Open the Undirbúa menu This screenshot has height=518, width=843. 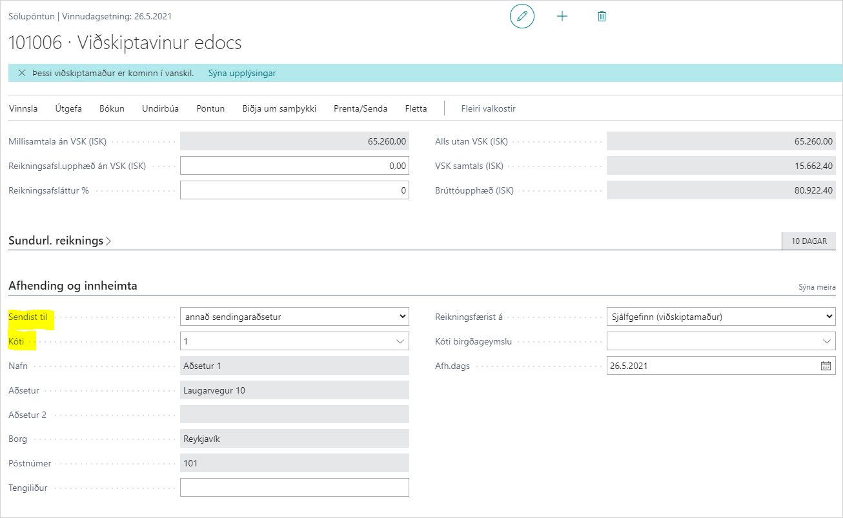[160, 108]
